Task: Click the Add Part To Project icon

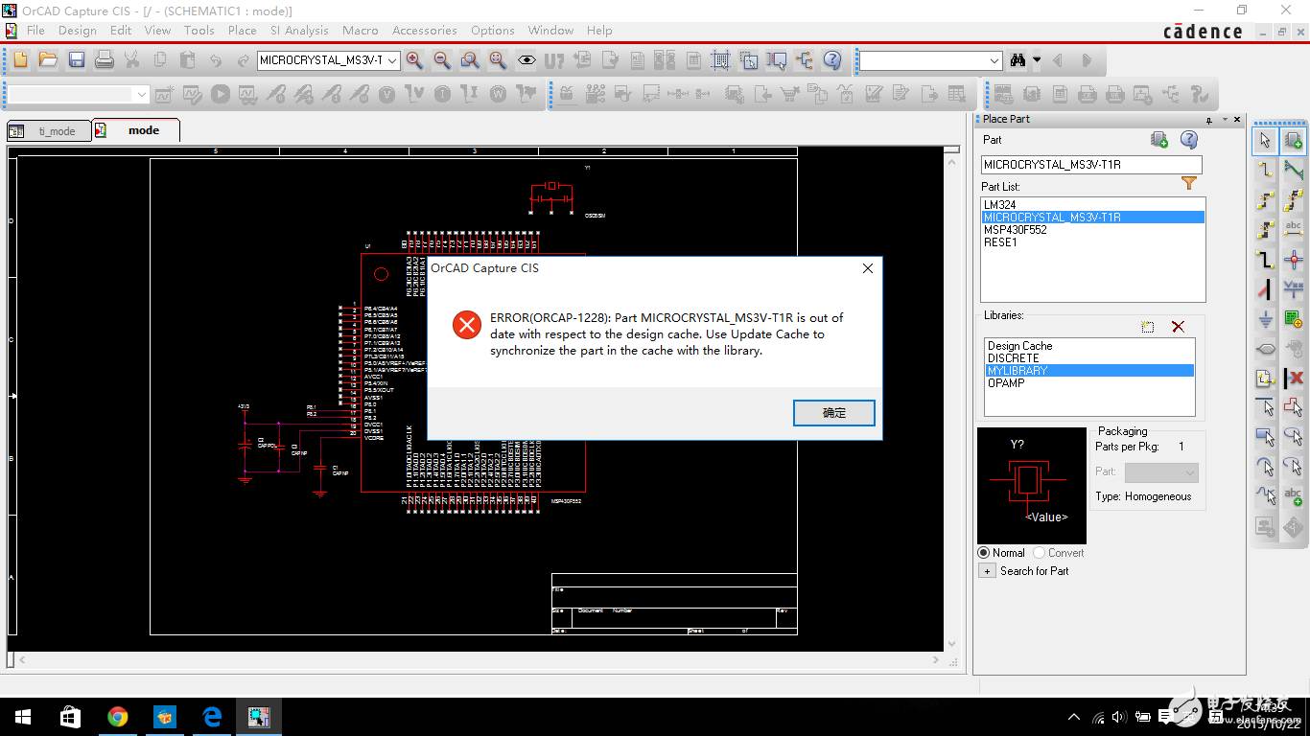Action: [x=1158, y=139]
